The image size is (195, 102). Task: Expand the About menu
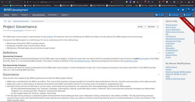pyautogui.click(x=15, y=15)
